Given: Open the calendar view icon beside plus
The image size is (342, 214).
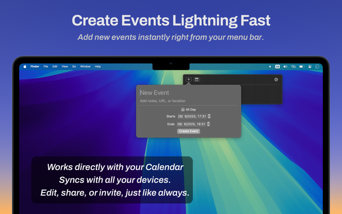Looking at the screenshot, I should coord(196,80).
